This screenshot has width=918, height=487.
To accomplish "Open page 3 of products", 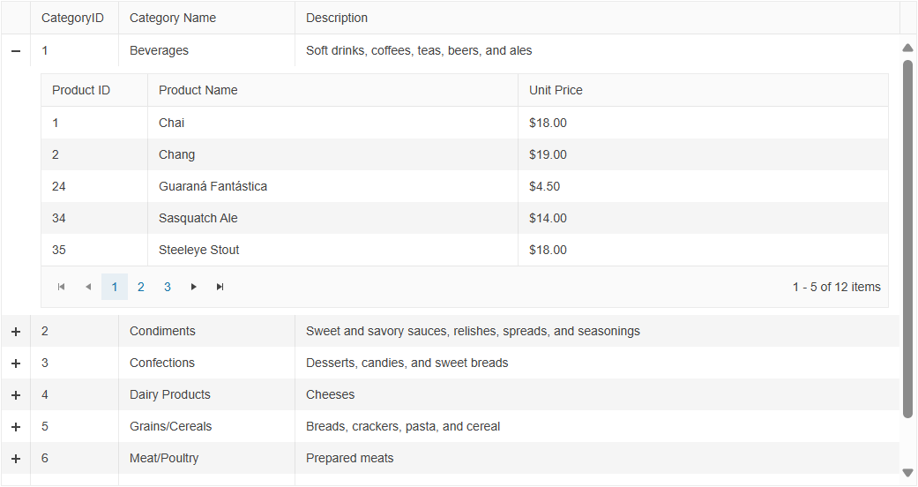I will click(x=168, y=287).
